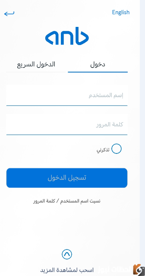The width and height of the screenshot is (145, 276).
Task: Click the blue تسجيل الدخول sign-in button
Action: pos(67,178)
